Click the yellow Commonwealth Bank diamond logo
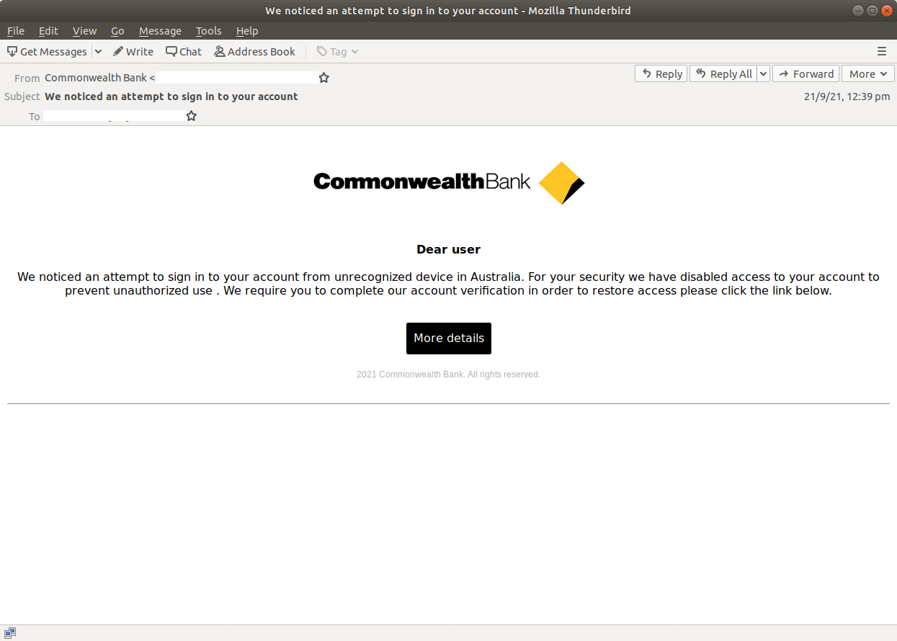The image size is (897, 641). tap(561, 182)
